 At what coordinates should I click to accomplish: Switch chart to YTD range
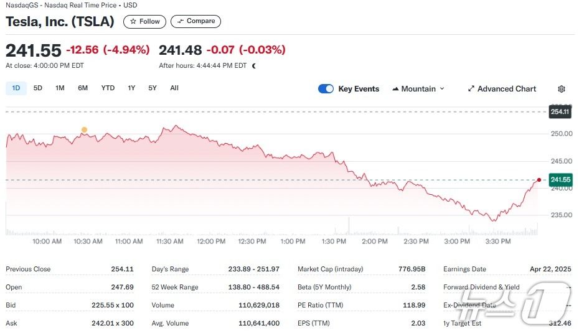[108, 88]
